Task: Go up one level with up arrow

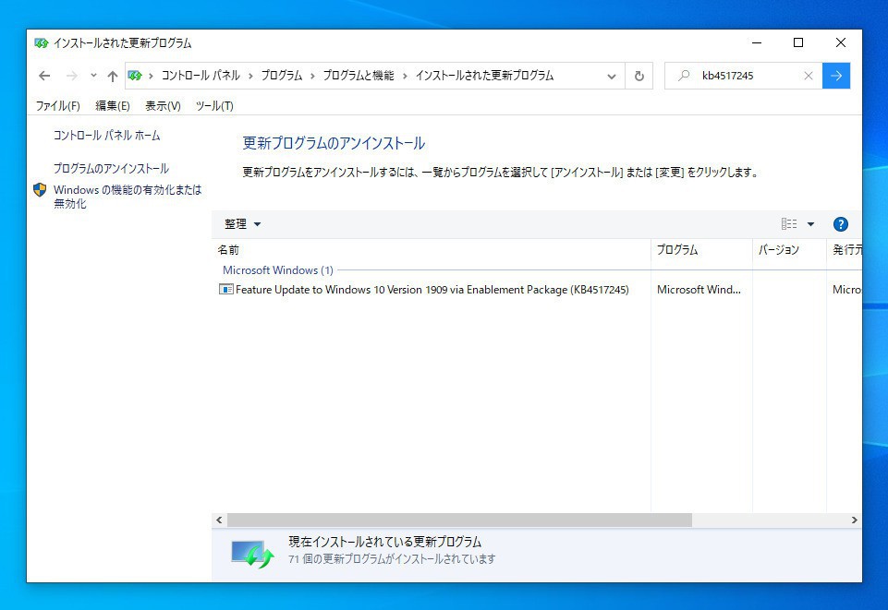Action: pos(112,76)
